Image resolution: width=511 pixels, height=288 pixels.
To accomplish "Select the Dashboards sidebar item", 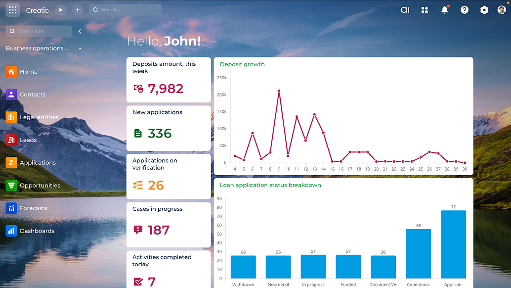I will click(37, 231).
